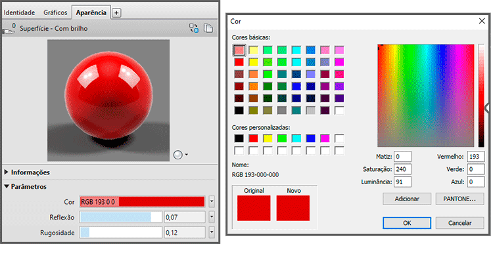Click the RGB 193-000-000 color name text
The height and width of the screenshot is (257, 493).
[x=255, y=175]
